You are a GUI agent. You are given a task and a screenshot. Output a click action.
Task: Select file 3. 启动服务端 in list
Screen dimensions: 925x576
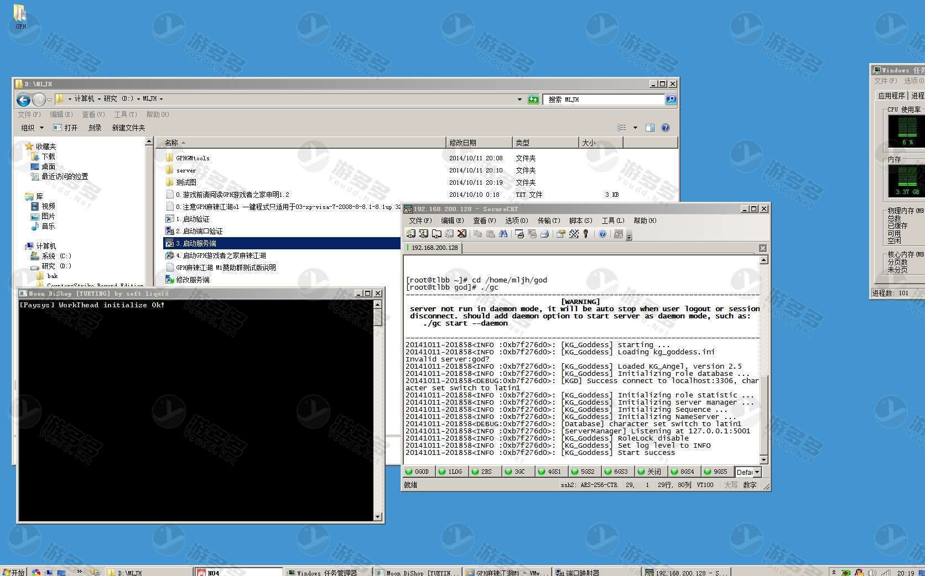click(196, 243)
